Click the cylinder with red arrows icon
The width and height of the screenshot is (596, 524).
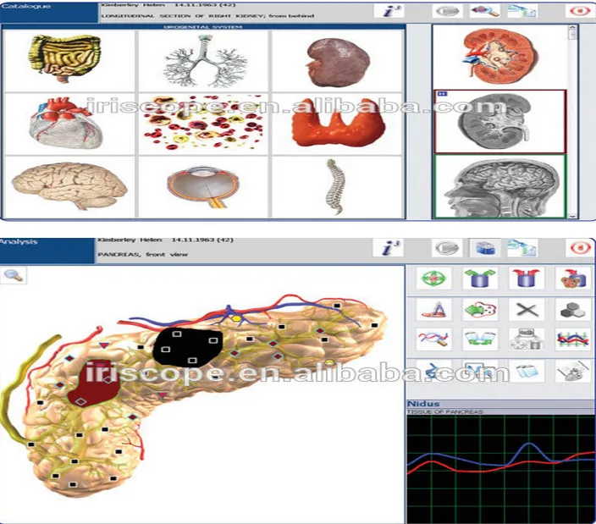(x=527, y=279)
